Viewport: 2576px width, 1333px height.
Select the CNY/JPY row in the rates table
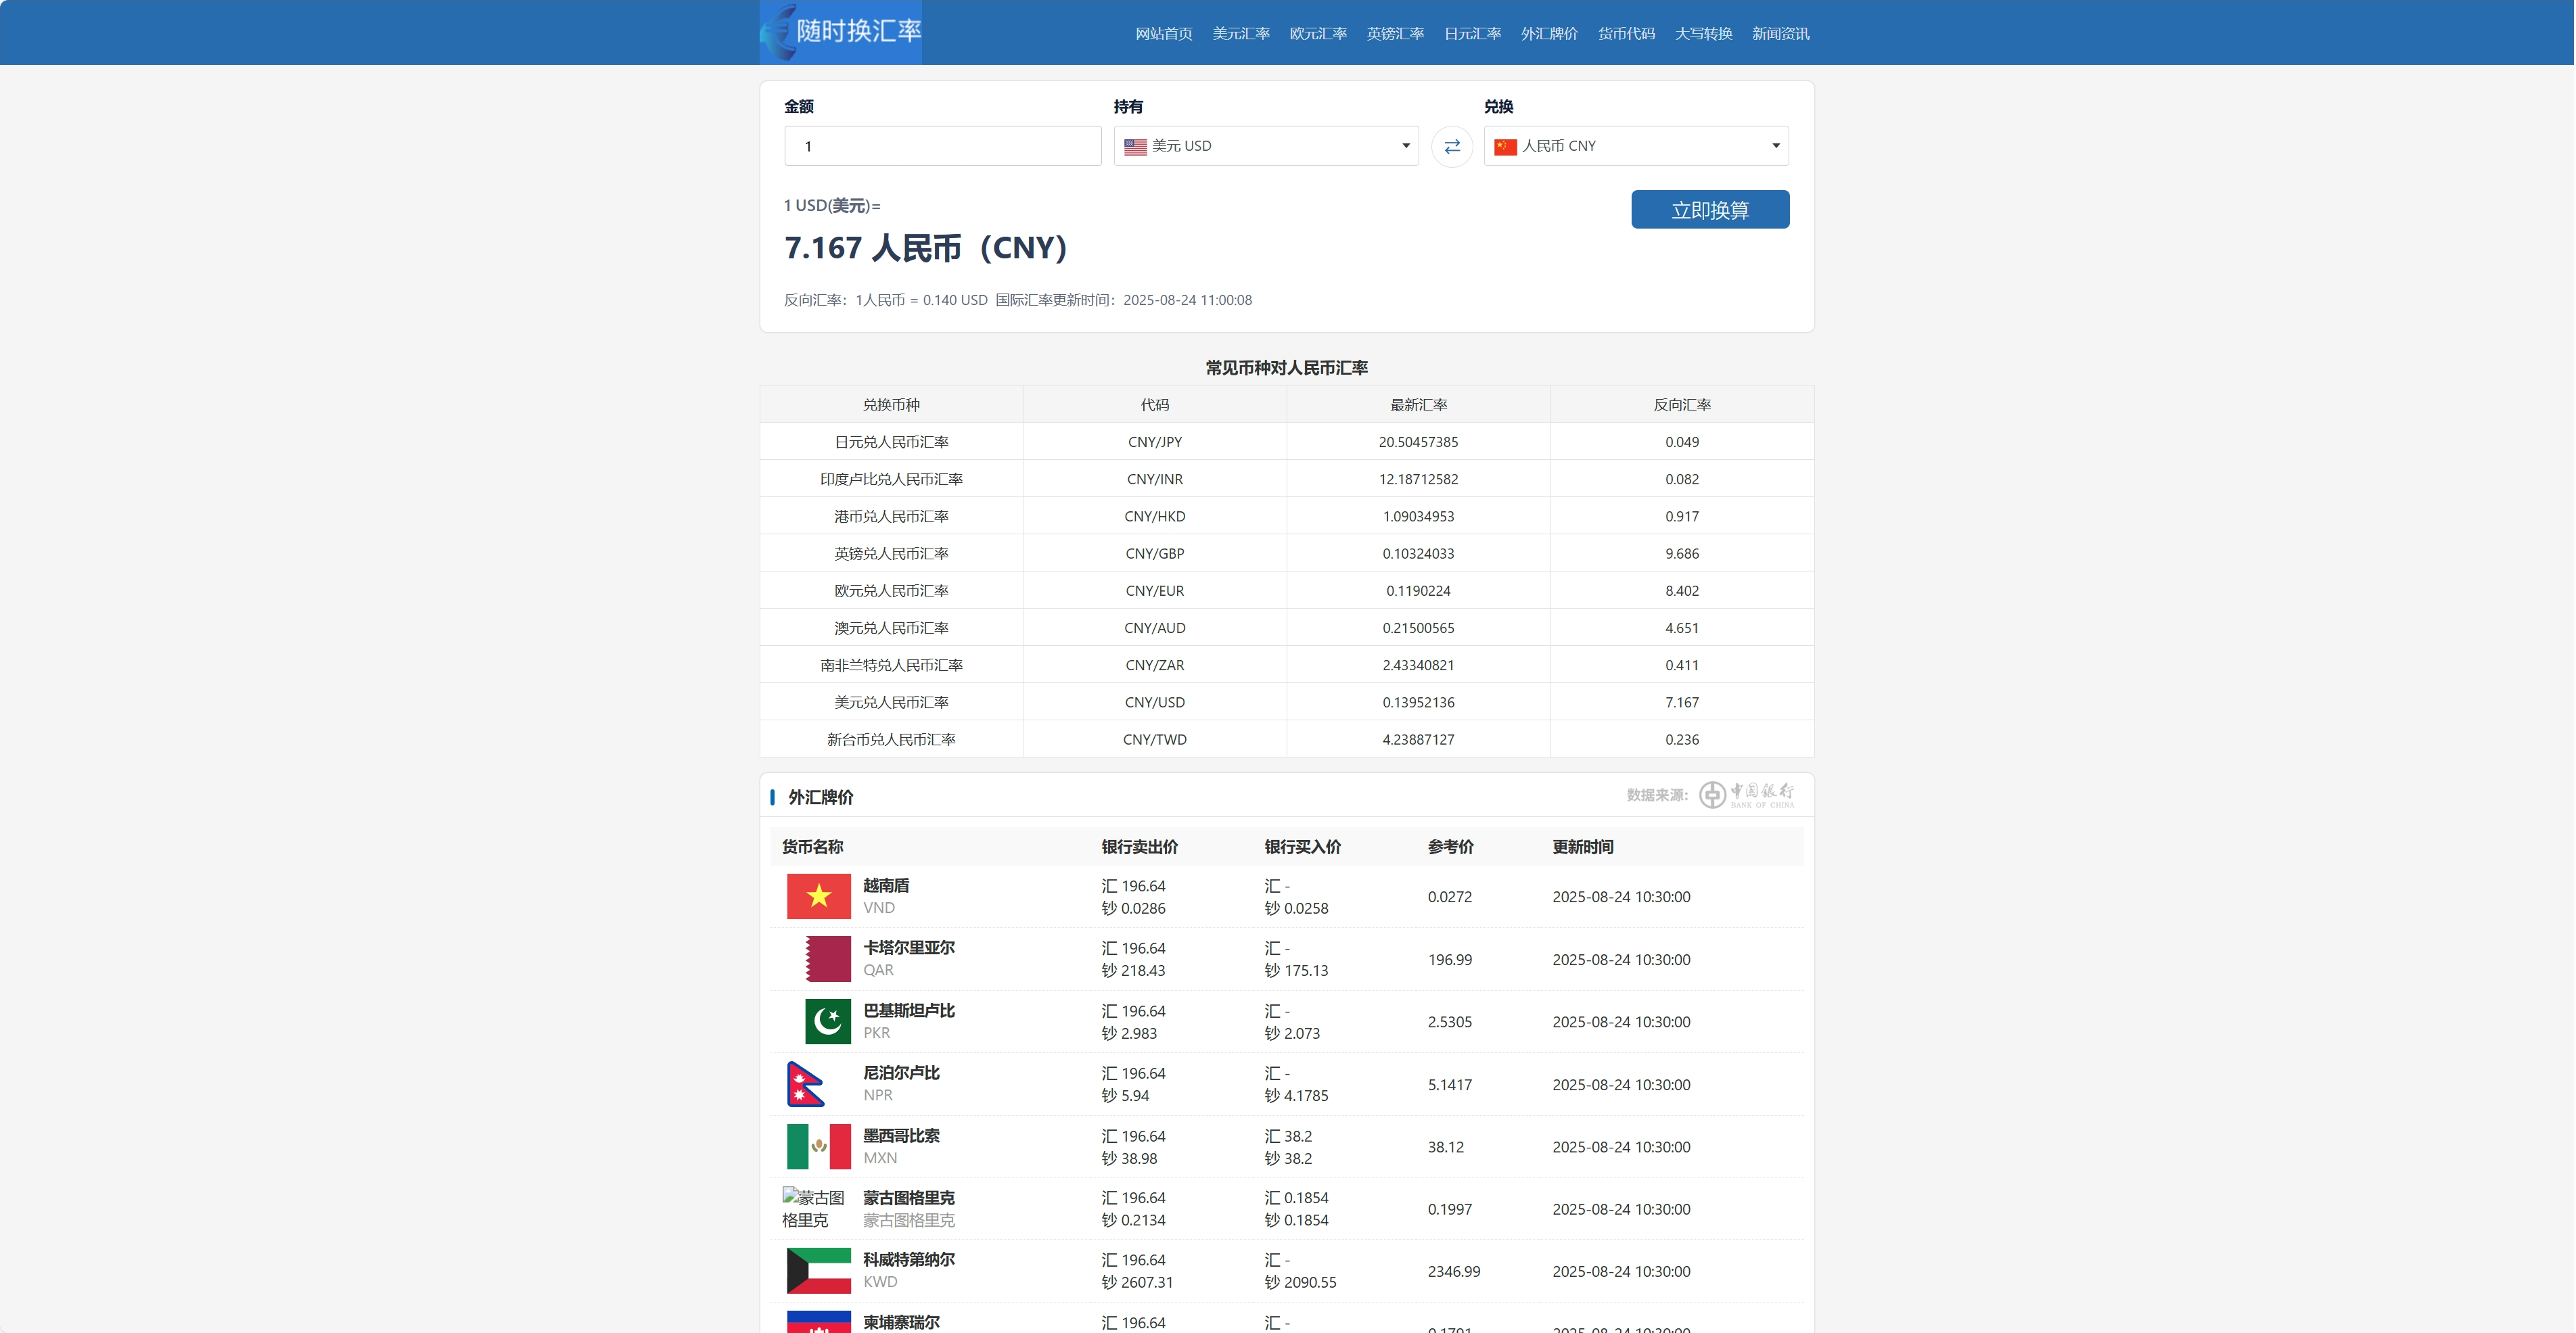point(1286,441)
